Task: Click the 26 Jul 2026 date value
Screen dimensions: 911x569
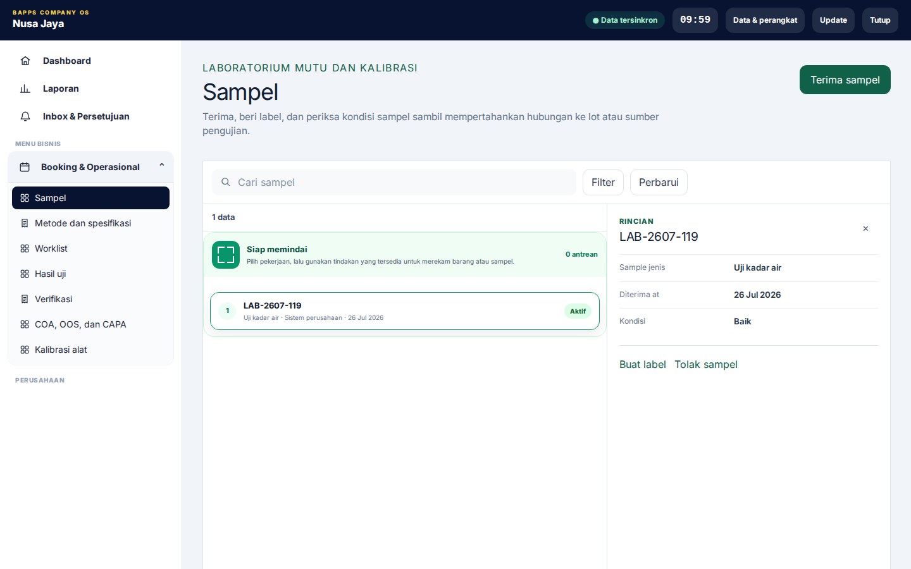Action: pyautogui.click(x=757, y=295)
